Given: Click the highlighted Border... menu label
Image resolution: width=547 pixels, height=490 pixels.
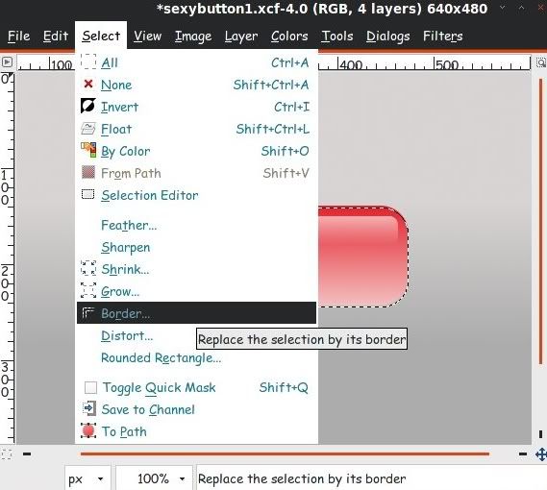Looking at the screenshot, I should [126, 313].
